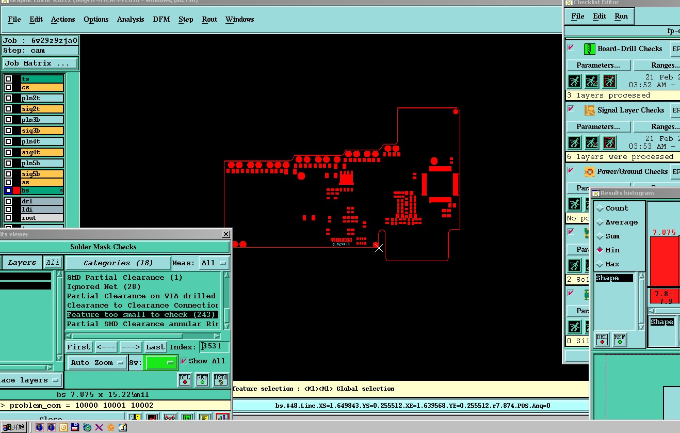The image size is (680, 433).
Task: Open the File menu in Graphic Editor
Action: point(14,19)
